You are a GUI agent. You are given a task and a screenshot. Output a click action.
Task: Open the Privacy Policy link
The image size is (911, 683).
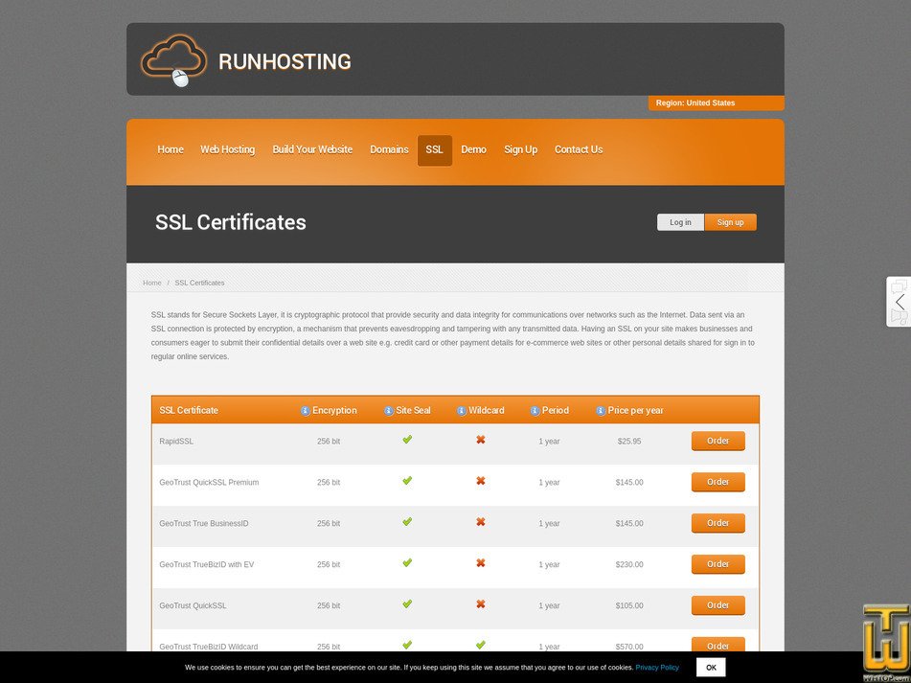(658, 668)
